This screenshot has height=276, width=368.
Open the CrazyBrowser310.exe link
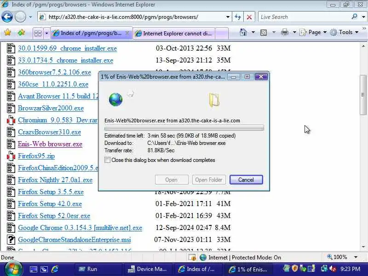click(x=49, y=132)
